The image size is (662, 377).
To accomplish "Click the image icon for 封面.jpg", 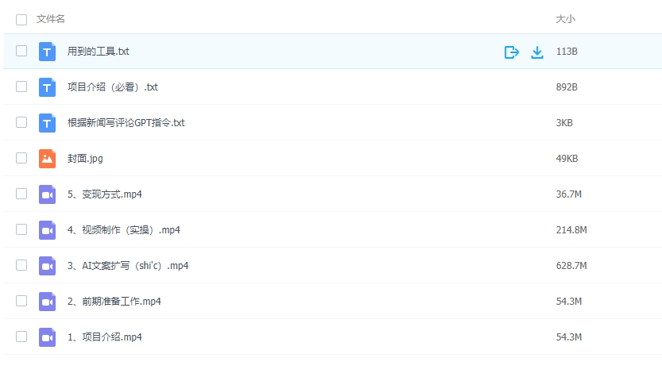I will 48,159.
